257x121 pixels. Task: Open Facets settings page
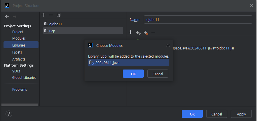pos(17,52)
